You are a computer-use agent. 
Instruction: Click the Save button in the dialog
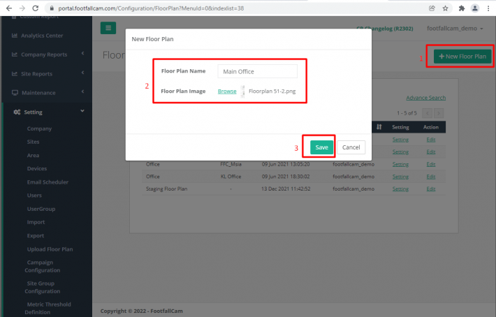[321, 147]
